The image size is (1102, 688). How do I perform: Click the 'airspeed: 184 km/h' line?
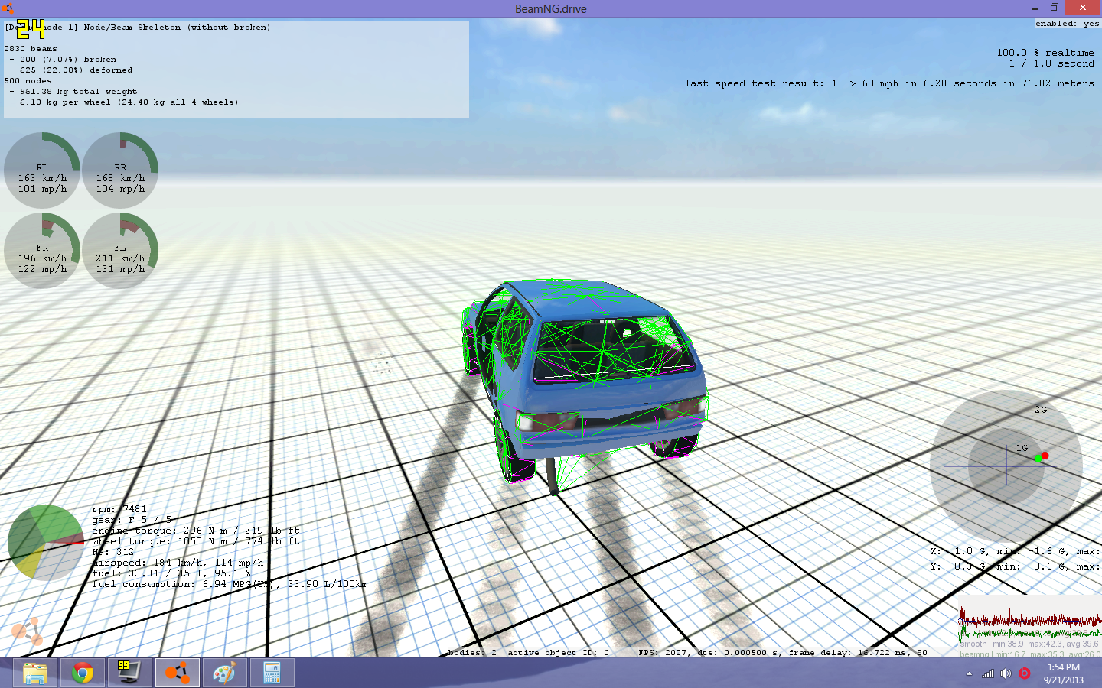(x=178, y=563)
